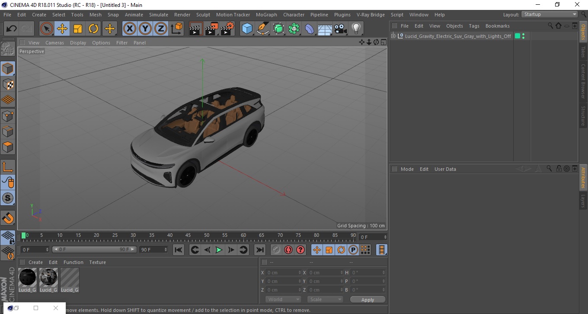Switch to the Takes side tab
588x314 pixels.
[583, 52]
